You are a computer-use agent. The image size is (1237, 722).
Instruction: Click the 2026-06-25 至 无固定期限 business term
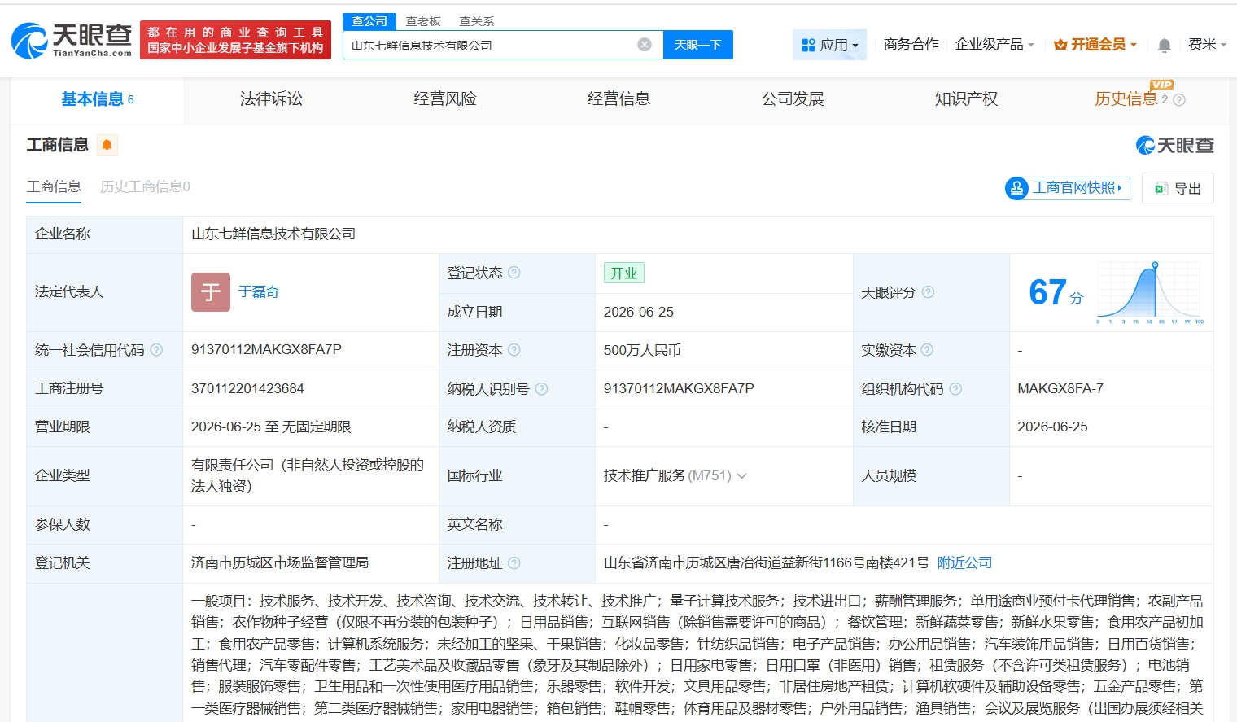(271, 427)
